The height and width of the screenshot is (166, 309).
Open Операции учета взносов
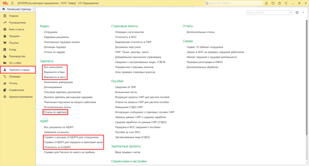coord(129,32)
